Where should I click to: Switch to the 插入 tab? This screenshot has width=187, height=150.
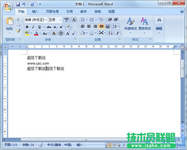(x=35, y=12)
